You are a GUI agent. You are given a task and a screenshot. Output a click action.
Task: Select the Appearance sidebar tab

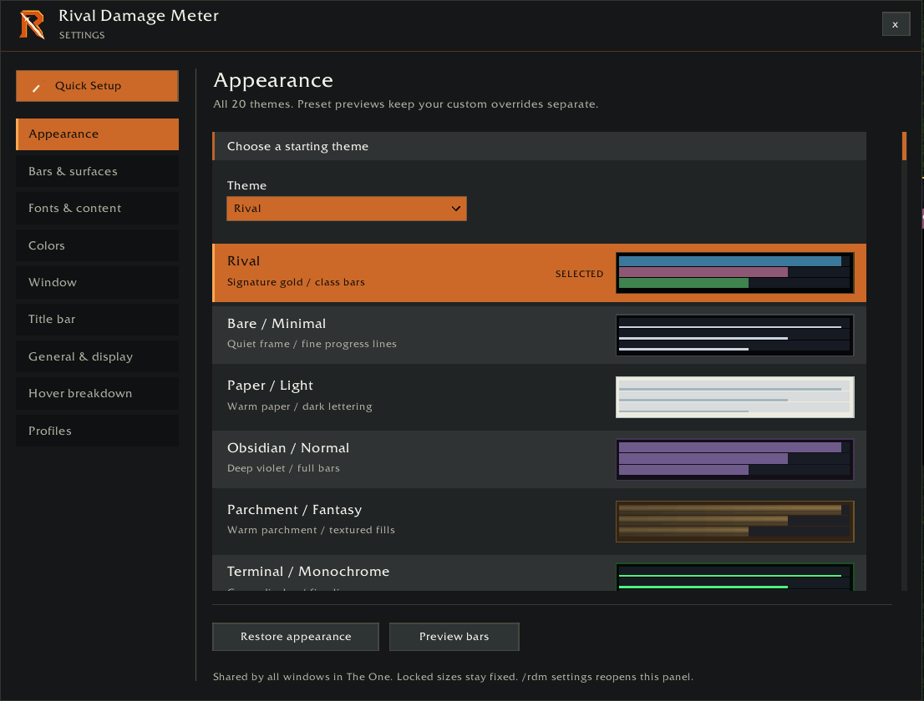tap(97, 134)
